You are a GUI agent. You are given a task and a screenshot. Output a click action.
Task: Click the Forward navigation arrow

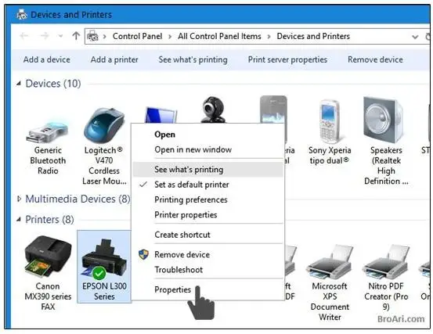[45, 36]
